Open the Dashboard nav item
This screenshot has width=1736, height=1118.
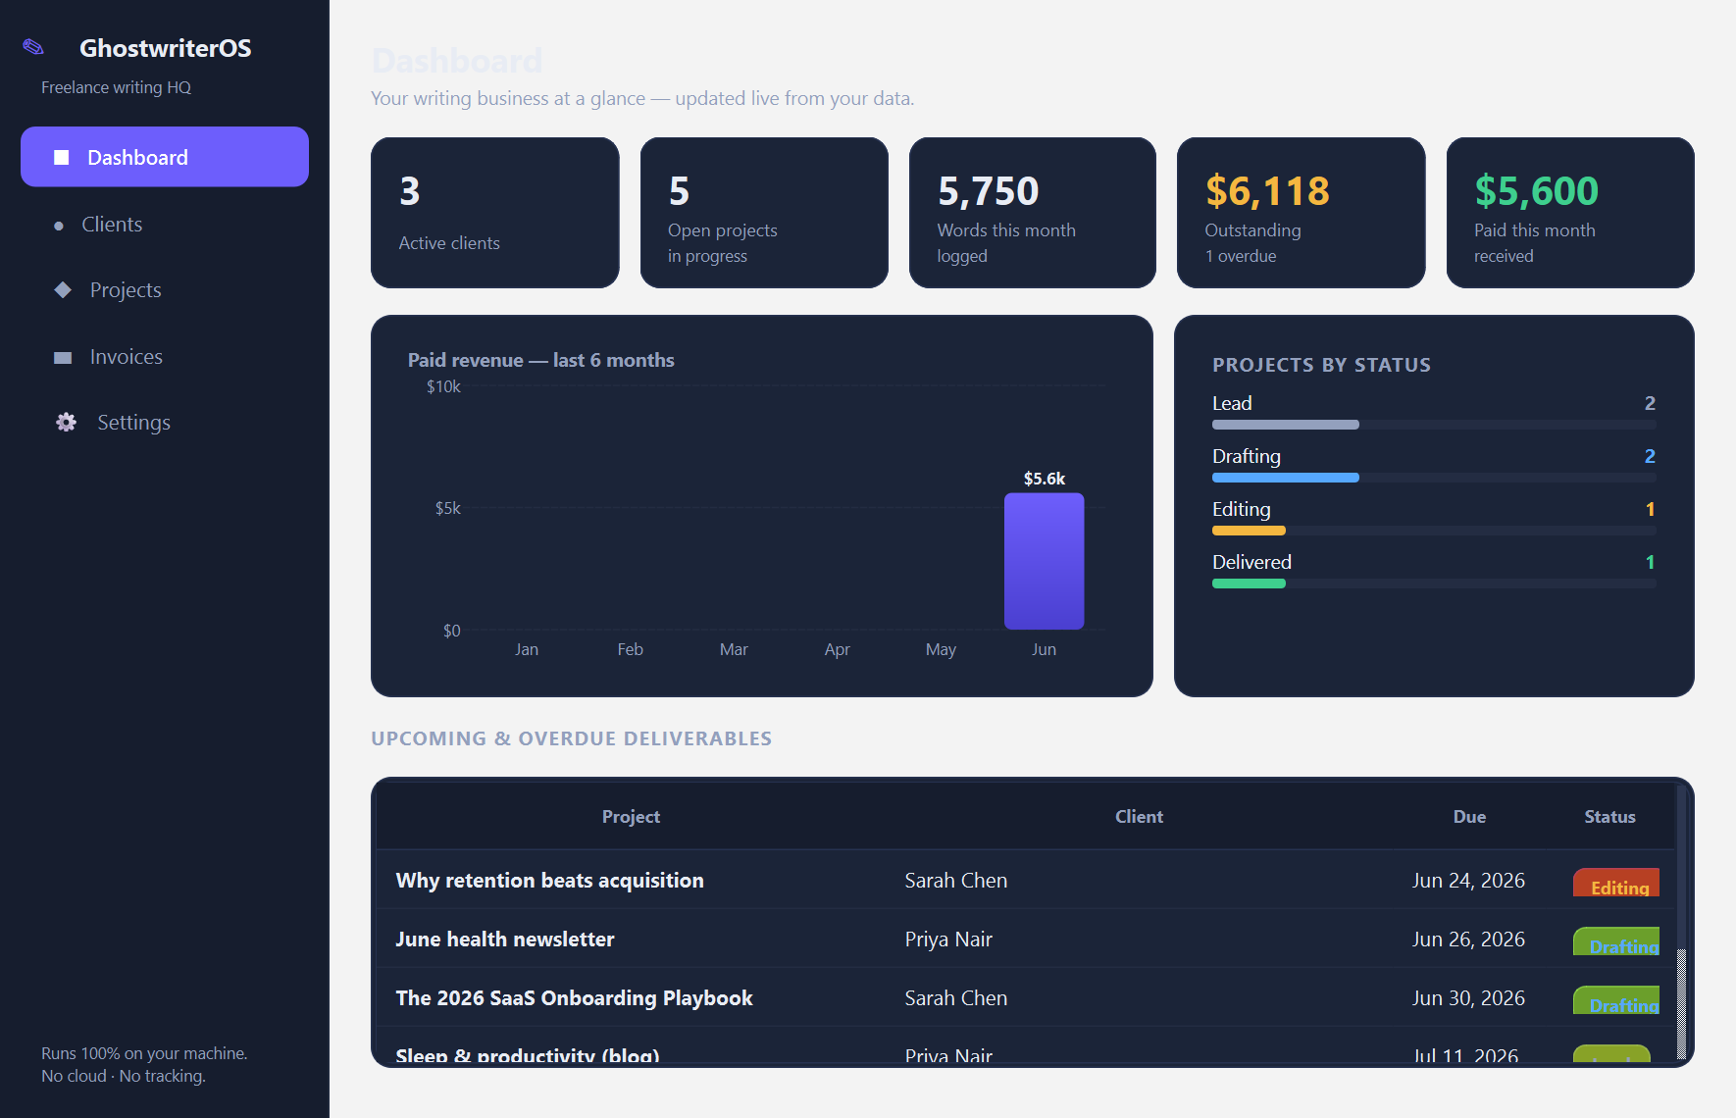coord(165,157)
